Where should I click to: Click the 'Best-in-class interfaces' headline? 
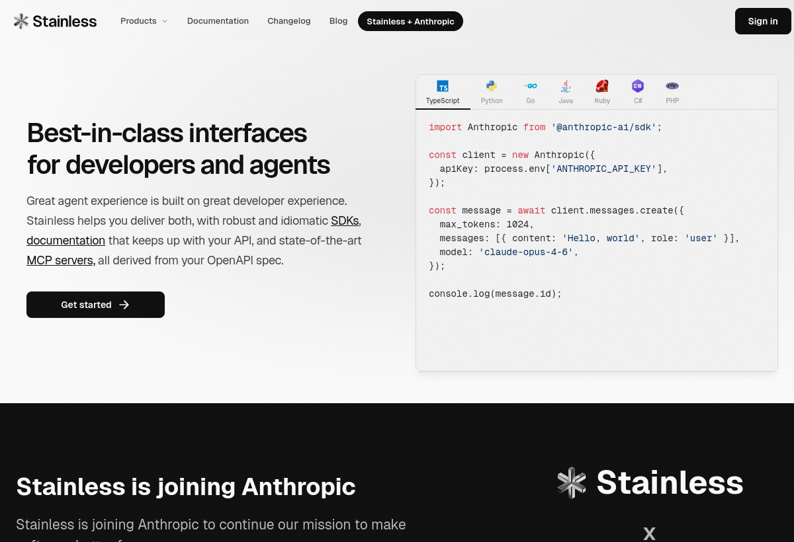pos(167,133)
